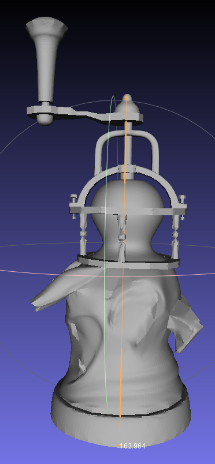Pick the flat crank arm of the grinder
The width and height of the screenshot is (215, 464).
tap(85, 115)
